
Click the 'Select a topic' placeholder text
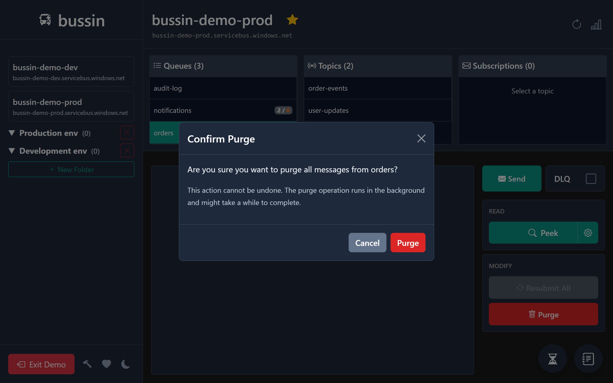point(533,91)
